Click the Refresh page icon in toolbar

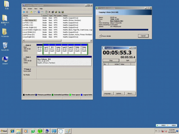[x=47, y=12]
